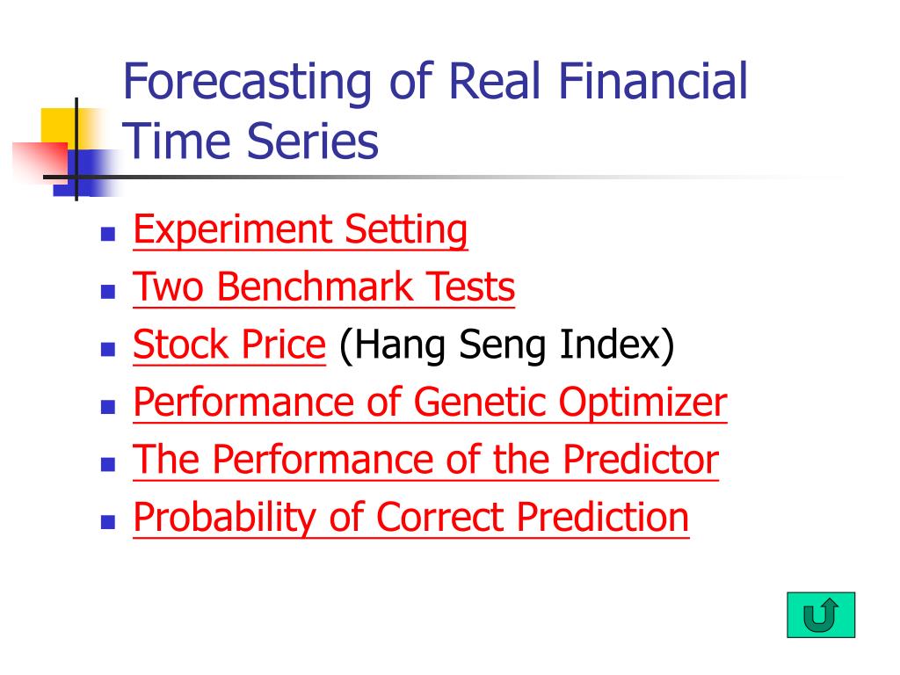Image resolution: width=900 pixels, height=675 pixels.
Task: Select the red gradient decorative square
Action: tap(39, 163)
